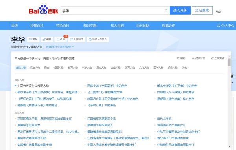Click the 上传视频 button
This screenshot has width=236, height=150.
tap(77, 39)
